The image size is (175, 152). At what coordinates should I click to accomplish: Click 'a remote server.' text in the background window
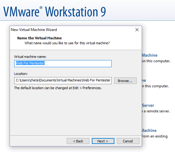point(156,111)
